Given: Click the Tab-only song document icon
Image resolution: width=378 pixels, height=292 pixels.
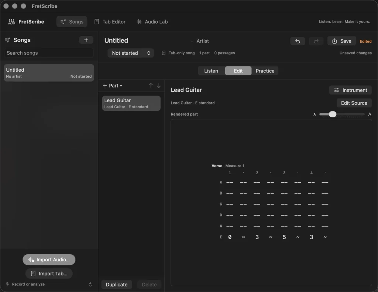Looking at the screenshot, I should pos(164,53).
